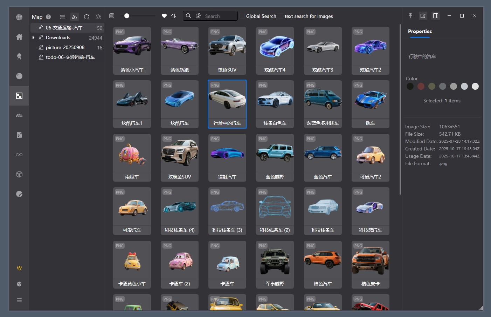This screenshot has width=491, height=317.
Task: Enable text search for images checkbox
Action: coord(281,16)
